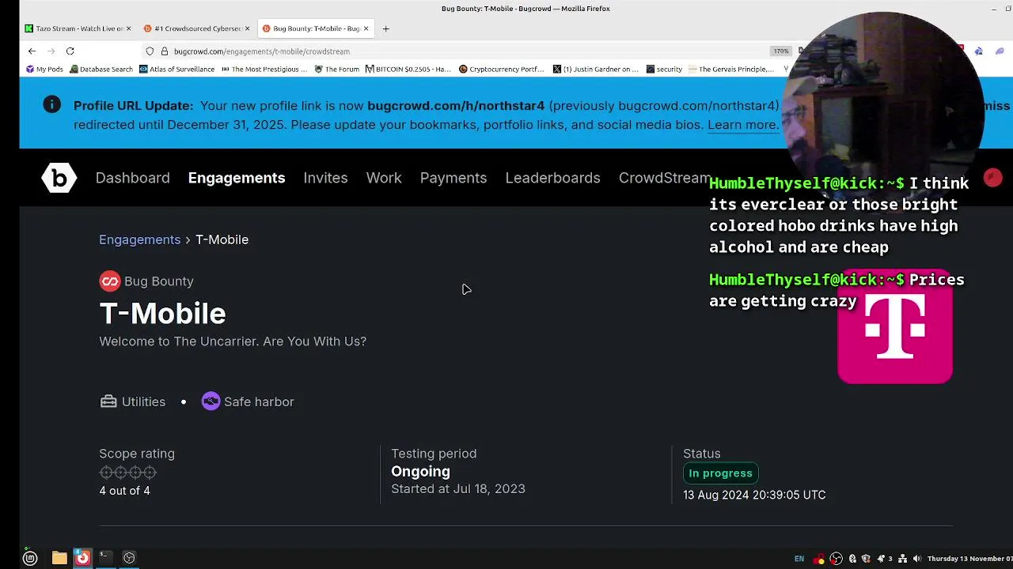Click the OBS Studio taskbar icon
This screenshot has width=1013, height=569.
coord(129,558)
